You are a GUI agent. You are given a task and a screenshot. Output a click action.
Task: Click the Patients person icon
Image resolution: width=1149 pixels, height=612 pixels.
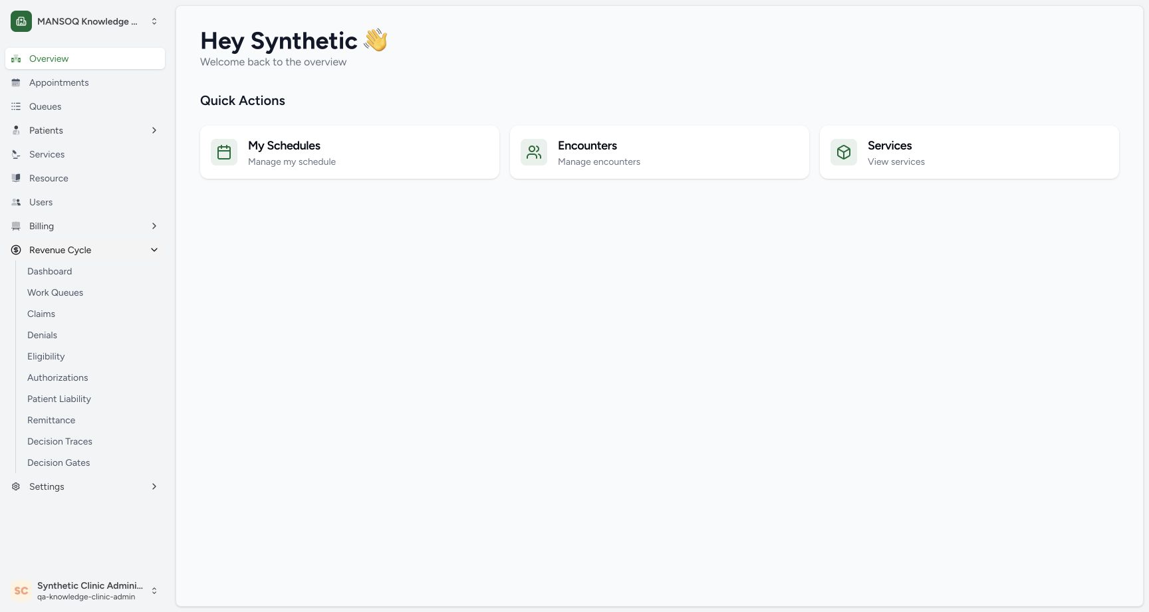coord(16,130)
